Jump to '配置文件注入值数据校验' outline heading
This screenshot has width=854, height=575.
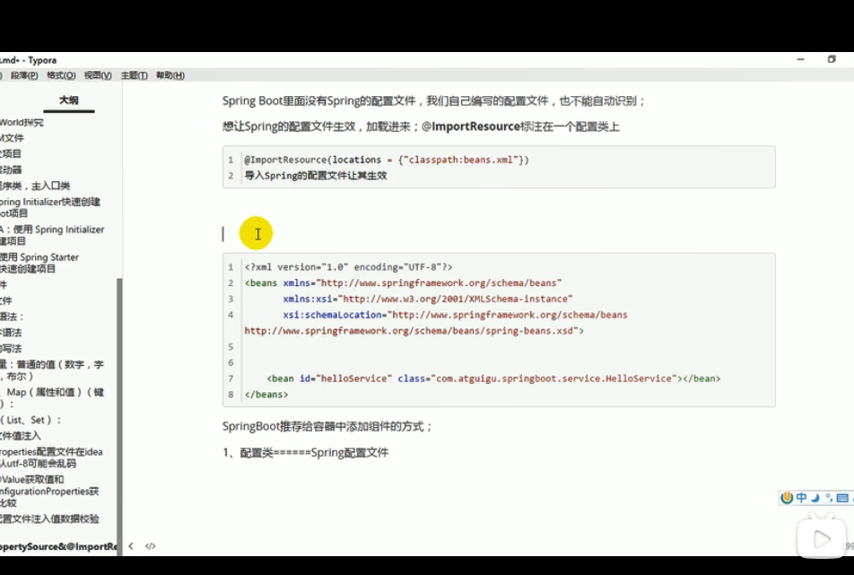49,518
